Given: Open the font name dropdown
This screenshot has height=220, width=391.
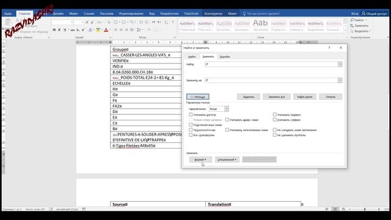Looking at the screenshot, I should click(x=72, y=22).
